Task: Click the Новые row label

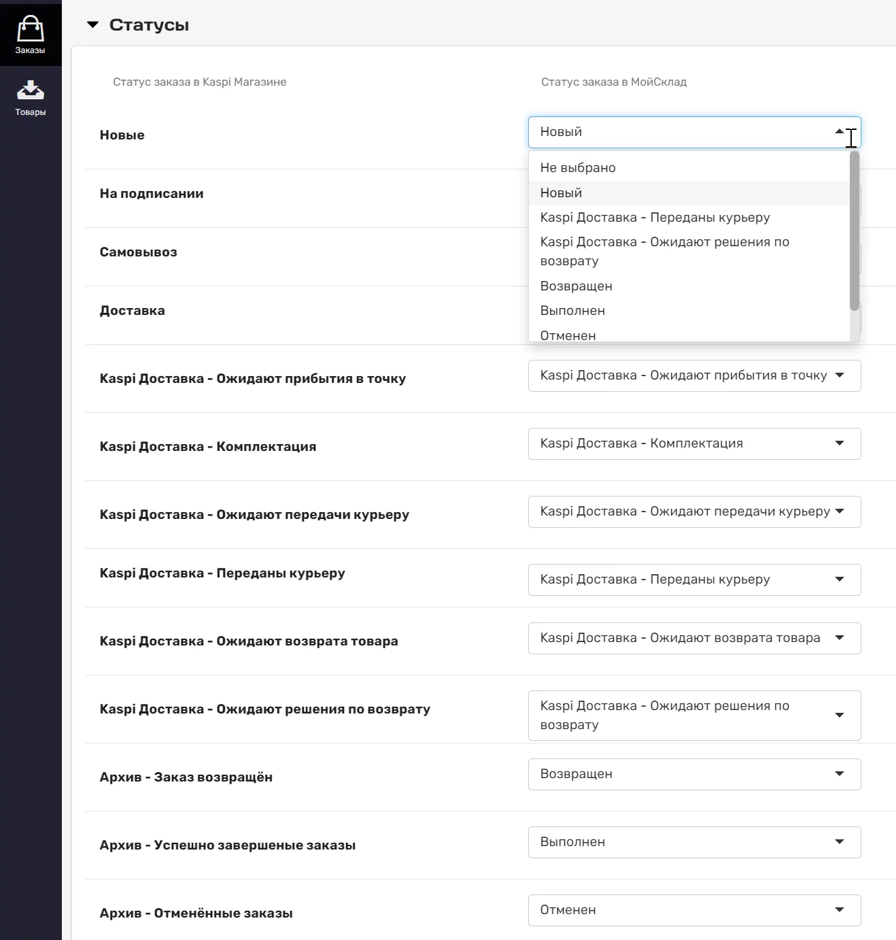Action: 122,135
